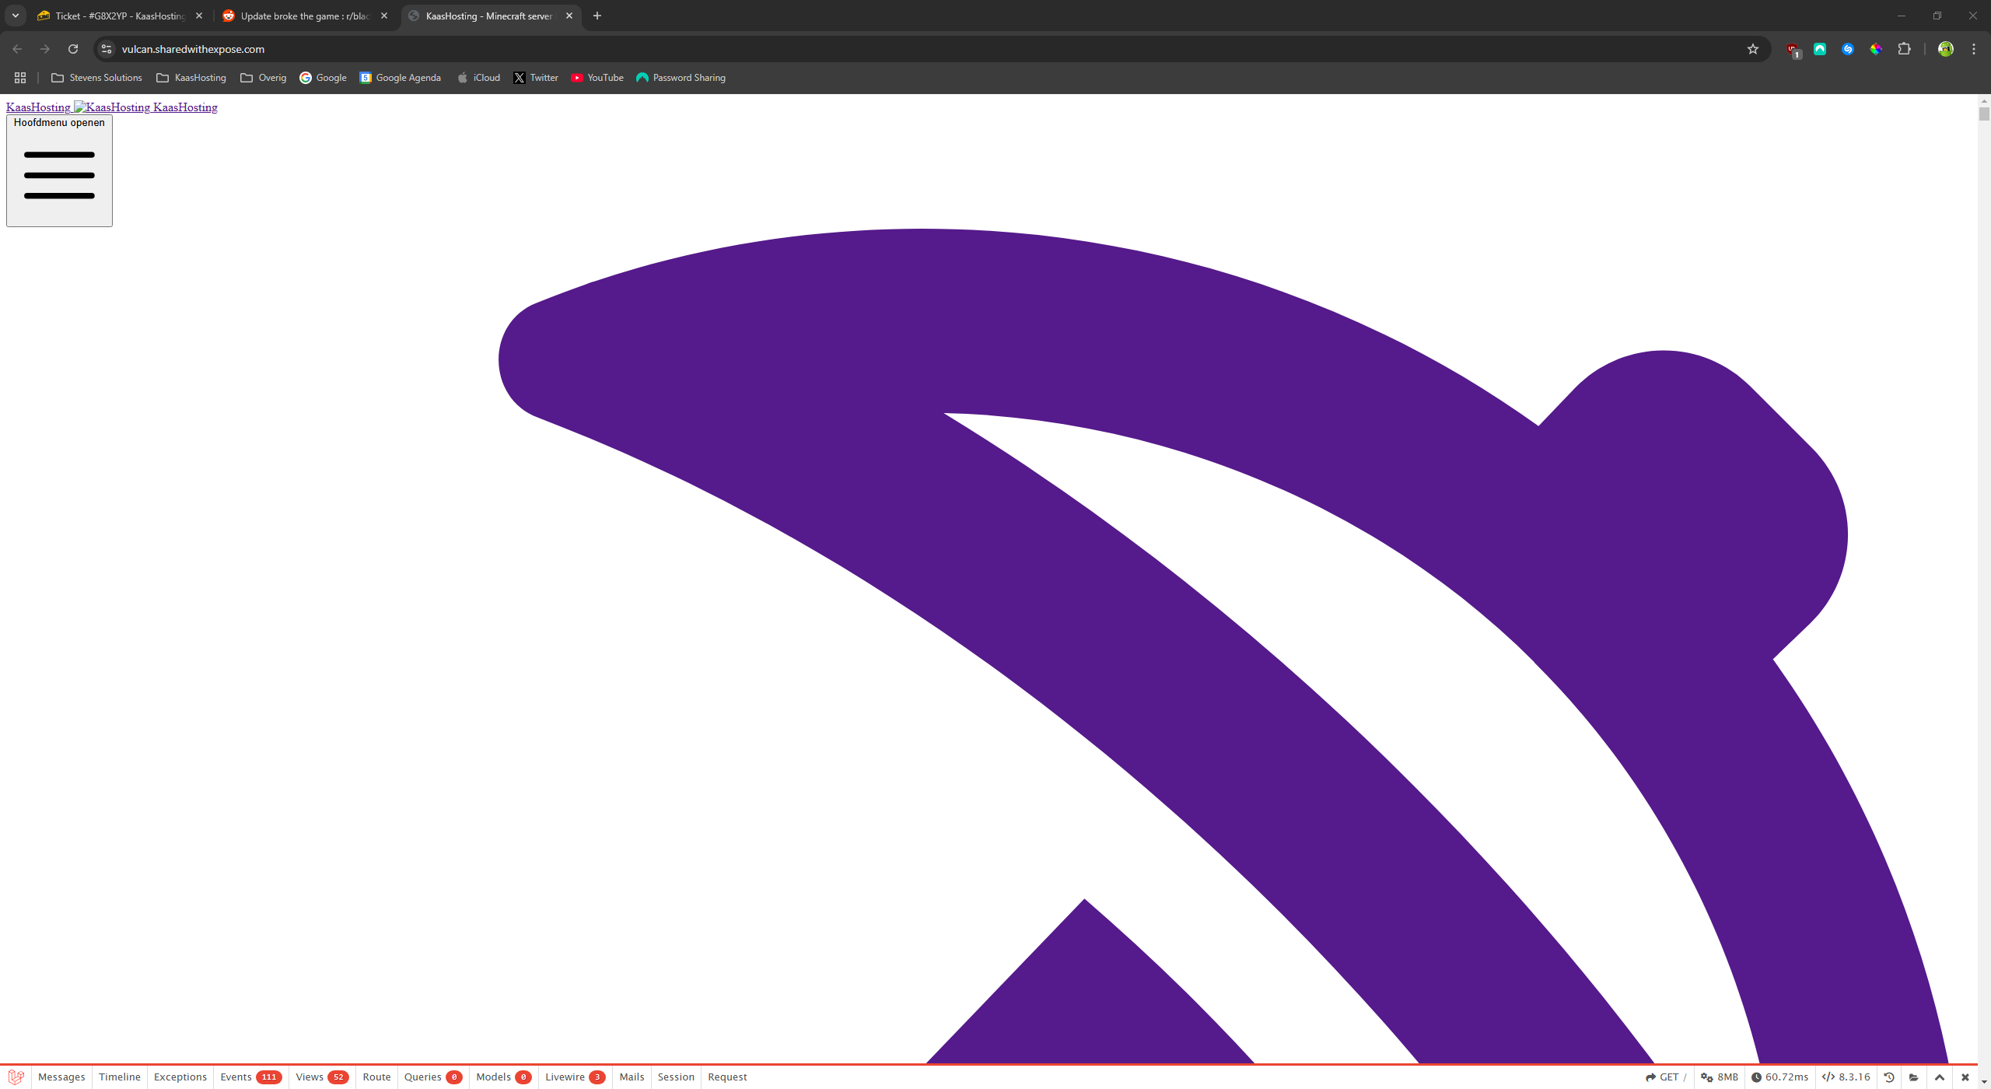1991x1089 pixels.
Task: Open Chrome extensions puzzle icon
Action: pos(1904,49)
